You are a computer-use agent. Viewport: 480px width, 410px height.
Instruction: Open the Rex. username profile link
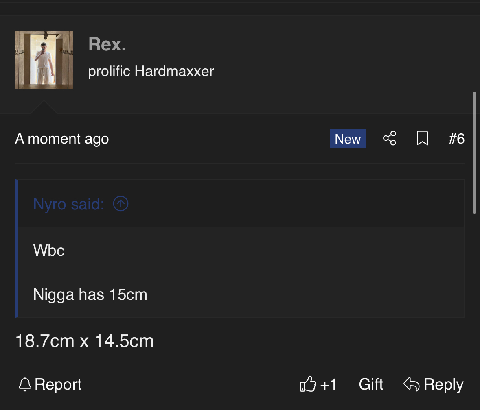tap(107, 44)
